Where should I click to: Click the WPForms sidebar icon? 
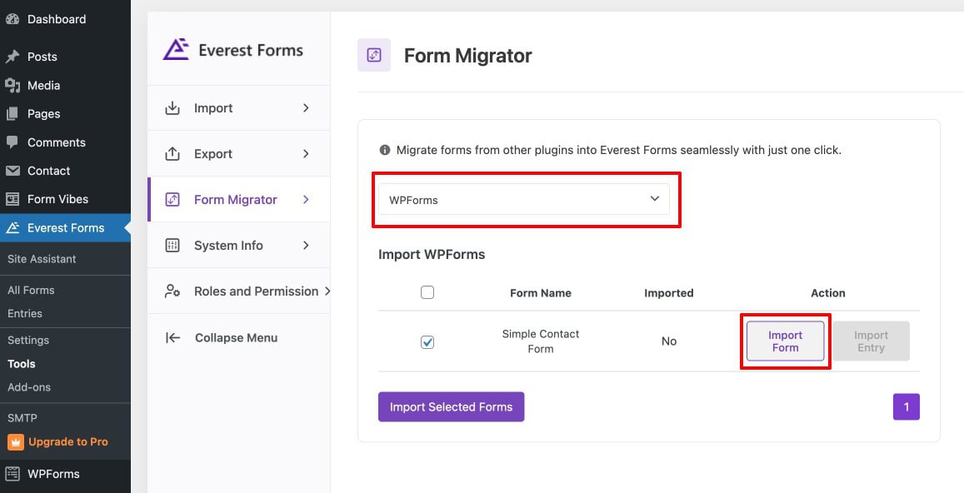(12, 474)
